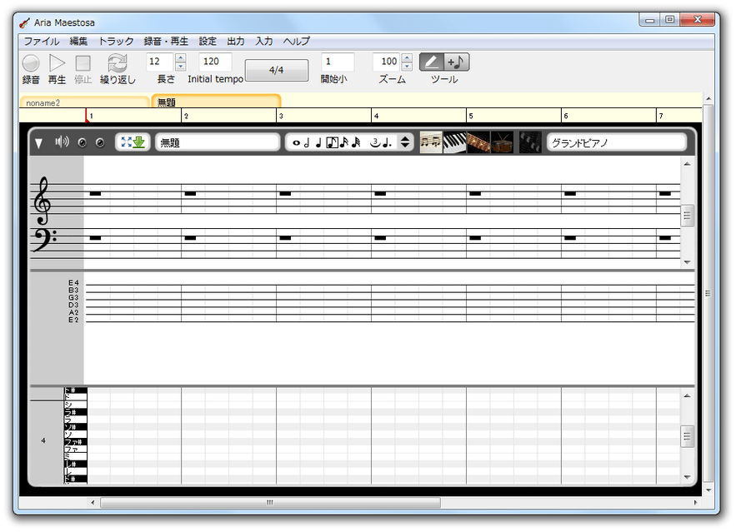Click the start measure (開始小) field
Screen dimensions: 736x532
[x=338, y=62]
